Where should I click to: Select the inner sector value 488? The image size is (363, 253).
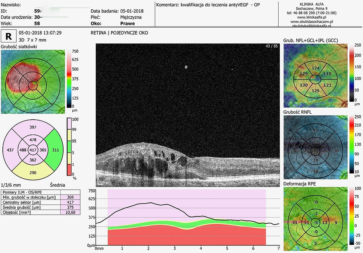click(23, 150)
